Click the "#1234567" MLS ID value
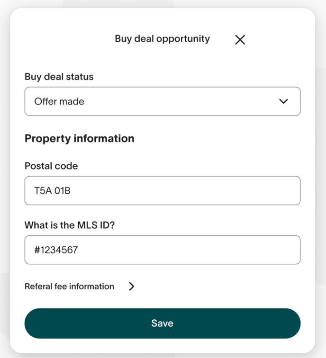The height and width of the screenshot is (358, 326). [56, 250]
